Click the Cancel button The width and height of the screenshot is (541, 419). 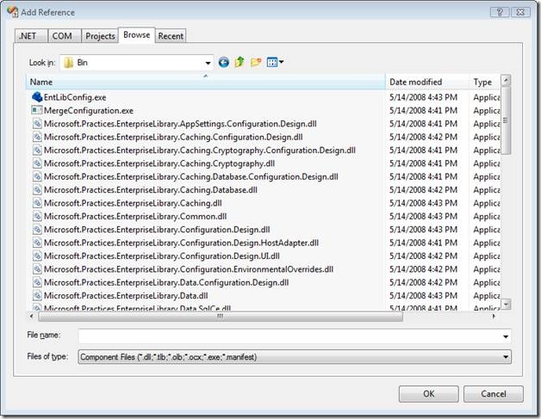(x=494, y=394)
